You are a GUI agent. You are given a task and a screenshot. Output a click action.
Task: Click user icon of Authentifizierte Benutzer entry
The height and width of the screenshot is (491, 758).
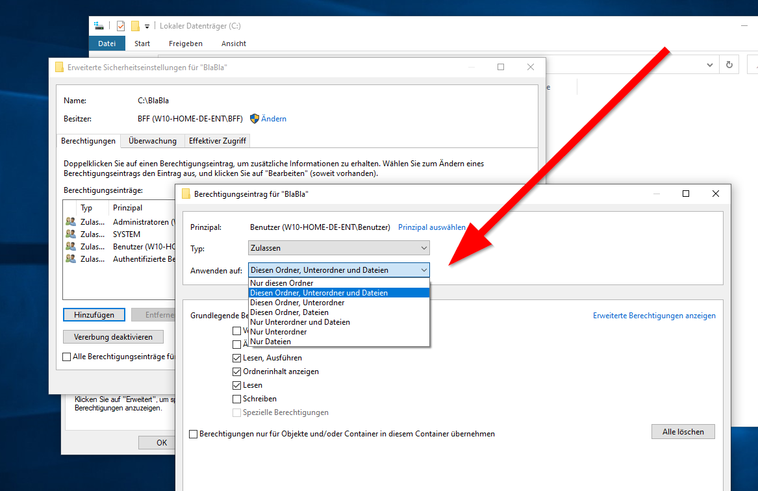[x=71, y=259]
